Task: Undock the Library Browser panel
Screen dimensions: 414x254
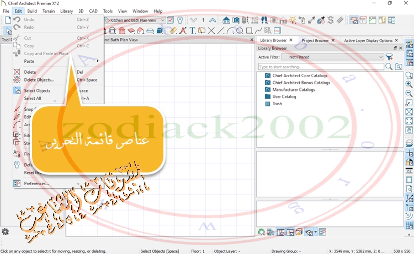Action: 395,48
